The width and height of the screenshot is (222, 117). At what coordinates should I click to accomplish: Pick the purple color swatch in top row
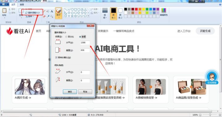tap(158, 9)
